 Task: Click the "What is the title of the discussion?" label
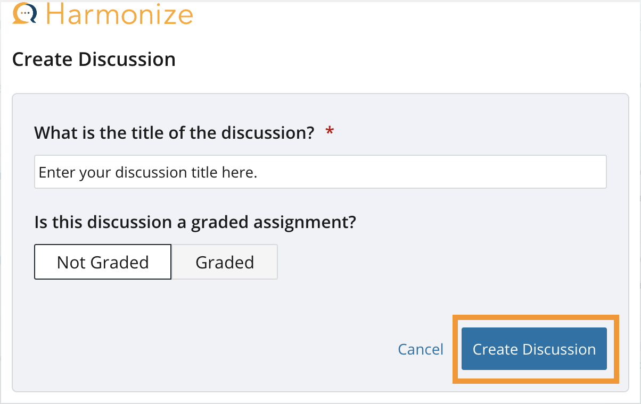coord(174,132)
